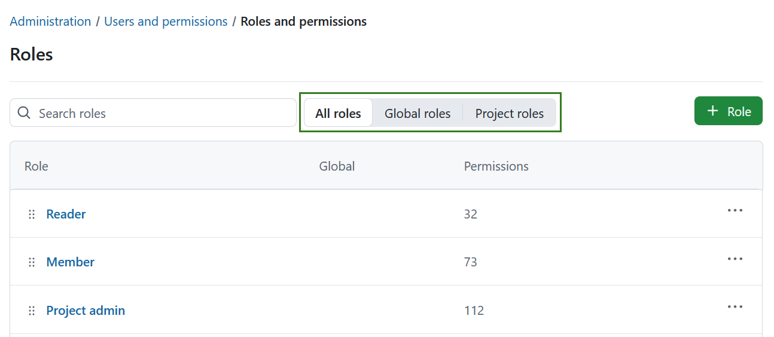774x337 pixels.
Task: Open the Member role
Action: tap(70, 262)
